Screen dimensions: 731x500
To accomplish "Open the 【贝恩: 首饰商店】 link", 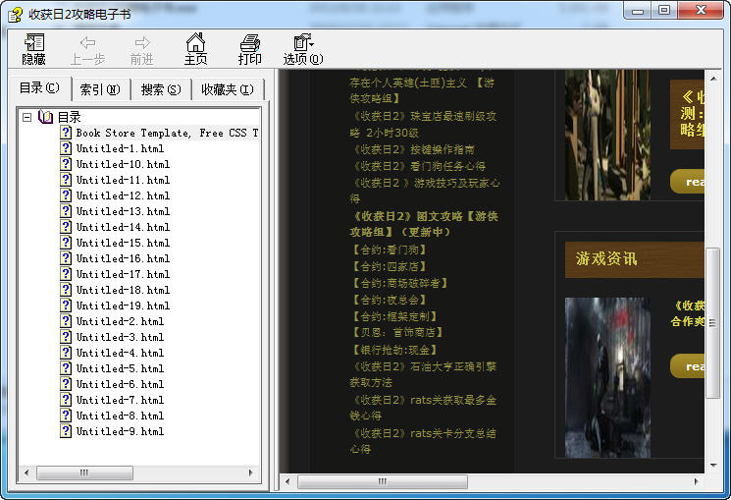I will (397, 332).
